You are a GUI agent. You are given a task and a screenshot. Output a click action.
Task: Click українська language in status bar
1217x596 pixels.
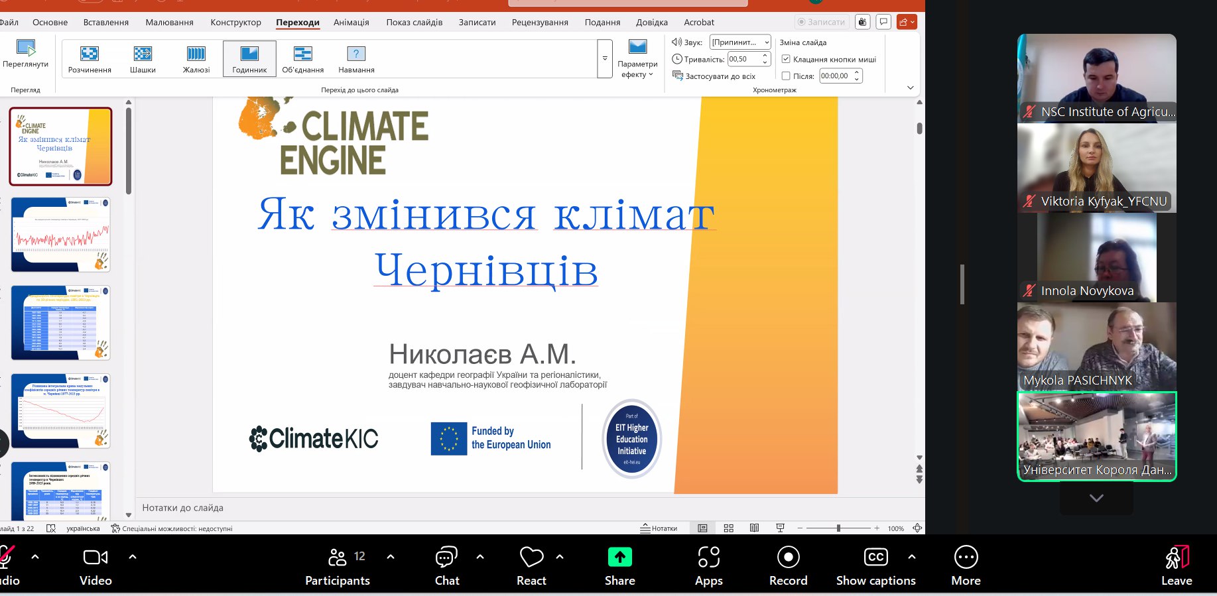83,528
